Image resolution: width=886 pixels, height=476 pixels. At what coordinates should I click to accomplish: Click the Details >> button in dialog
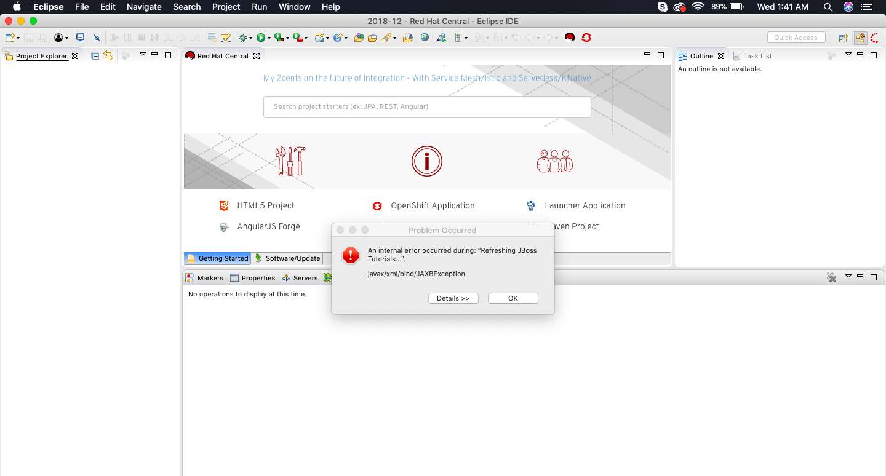coord(453,298)
